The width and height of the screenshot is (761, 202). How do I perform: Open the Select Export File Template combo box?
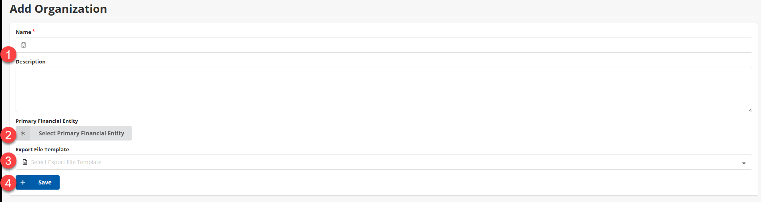tap(360, 162)
